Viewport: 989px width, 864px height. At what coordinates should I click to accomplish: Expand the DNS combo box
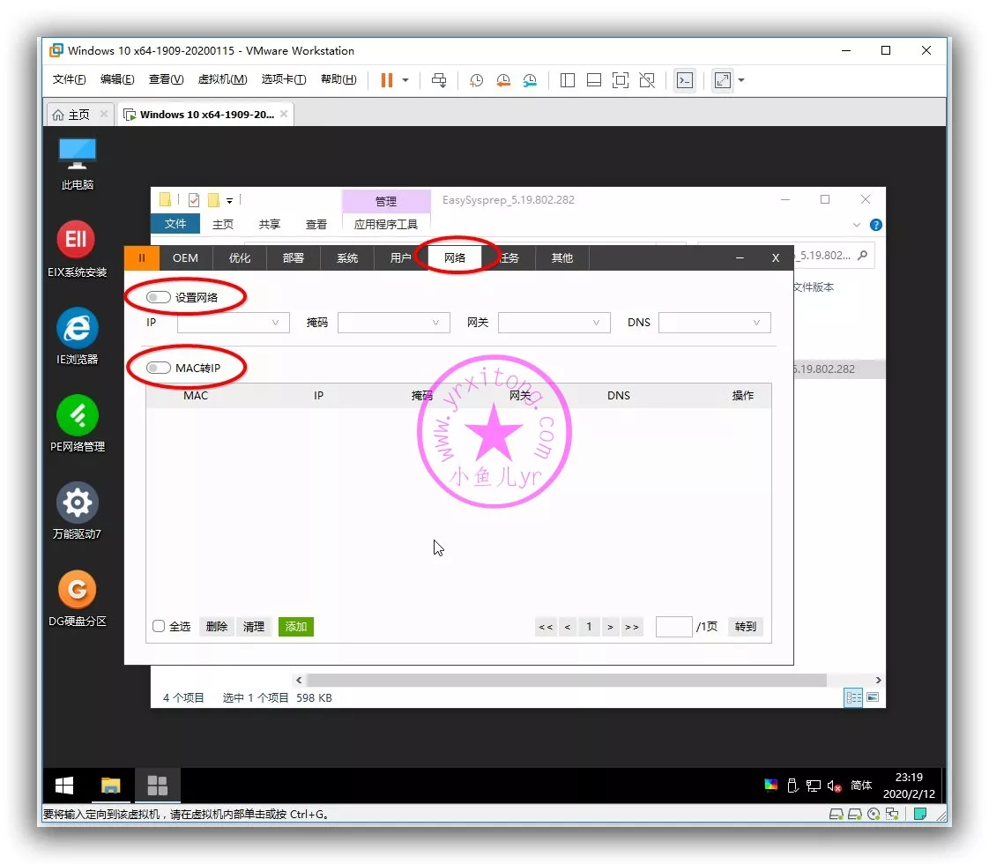pos(714,323)
